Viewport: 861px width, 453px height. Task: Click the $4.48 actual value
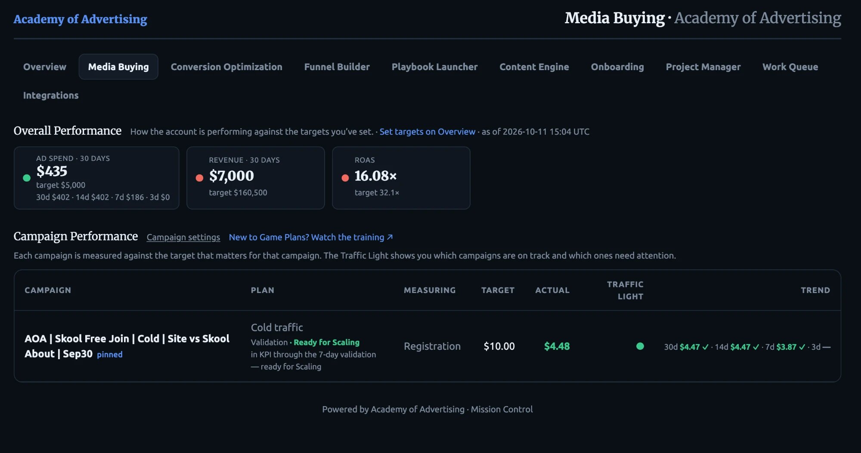557,346
